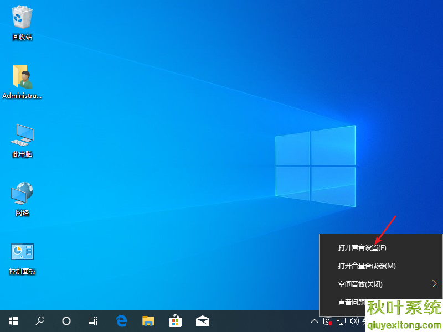Click the 回收站 label text

[22, 37]
